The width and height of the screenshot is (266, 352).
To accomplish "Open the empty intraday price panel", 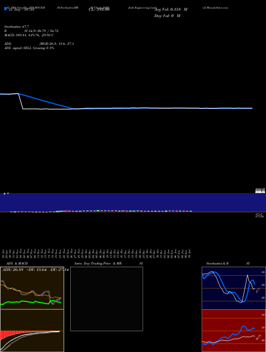I will point(106,299).
